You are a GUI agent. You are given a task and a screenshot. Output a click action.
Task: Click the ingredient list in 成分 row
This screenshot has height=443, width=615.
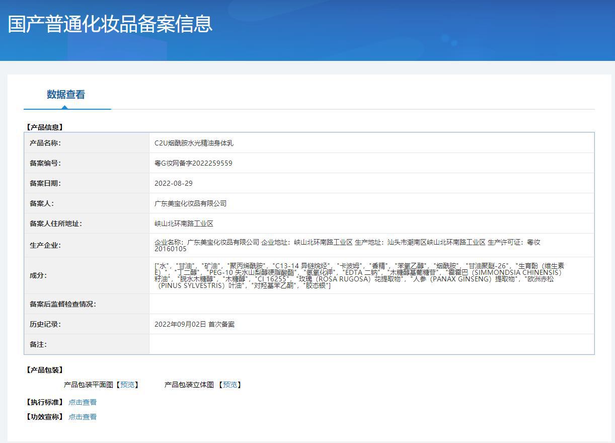(x=358, y=275)
